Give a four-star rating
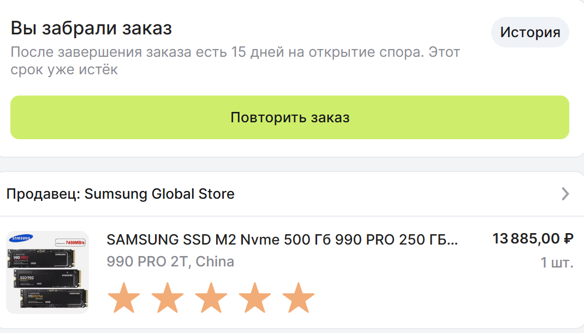Image resolution: width=584 pixels, height=333 pixels. click(x=255, y=298)
